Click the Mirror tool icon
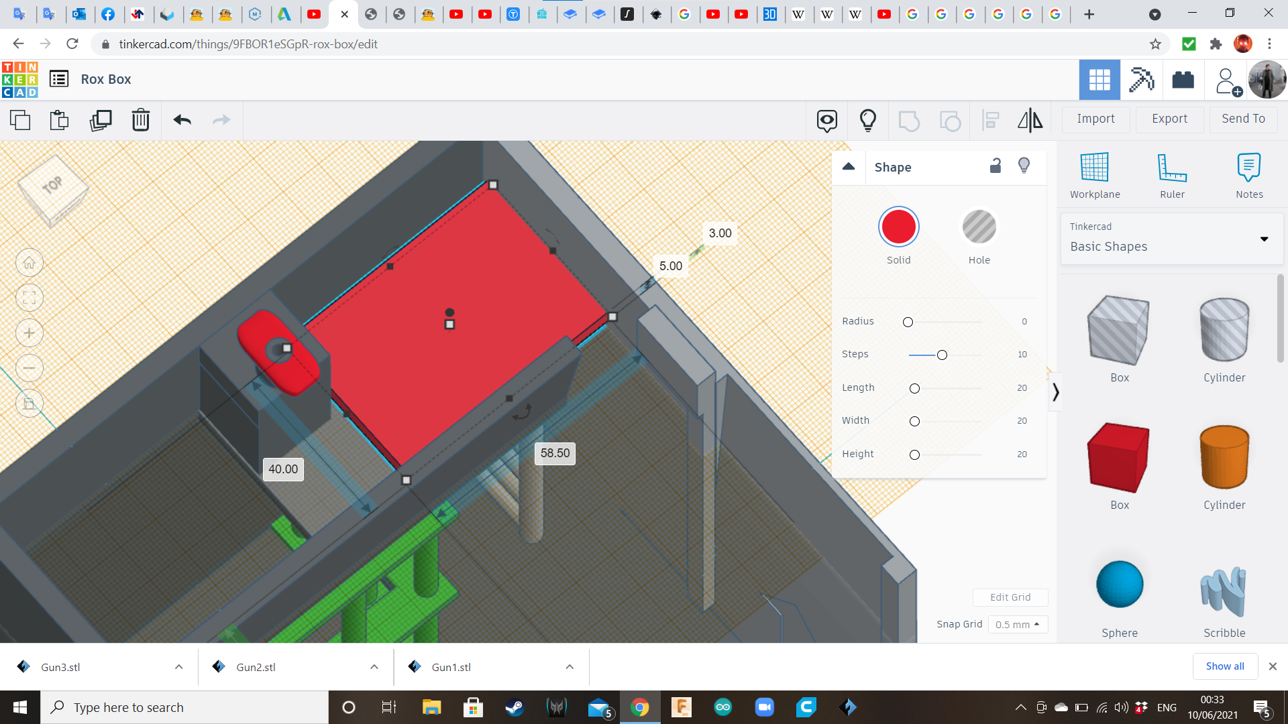 pos(1030,120)
